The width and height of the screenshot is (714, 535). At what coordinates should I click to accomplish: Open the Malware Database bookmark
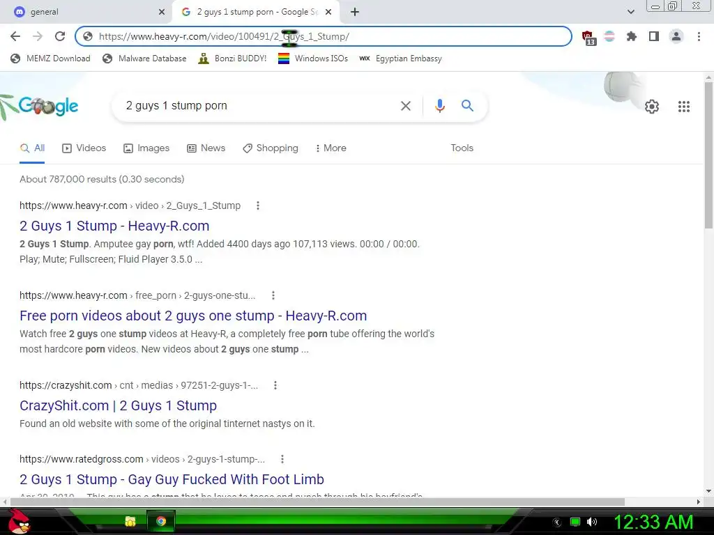tap(144, 59)
